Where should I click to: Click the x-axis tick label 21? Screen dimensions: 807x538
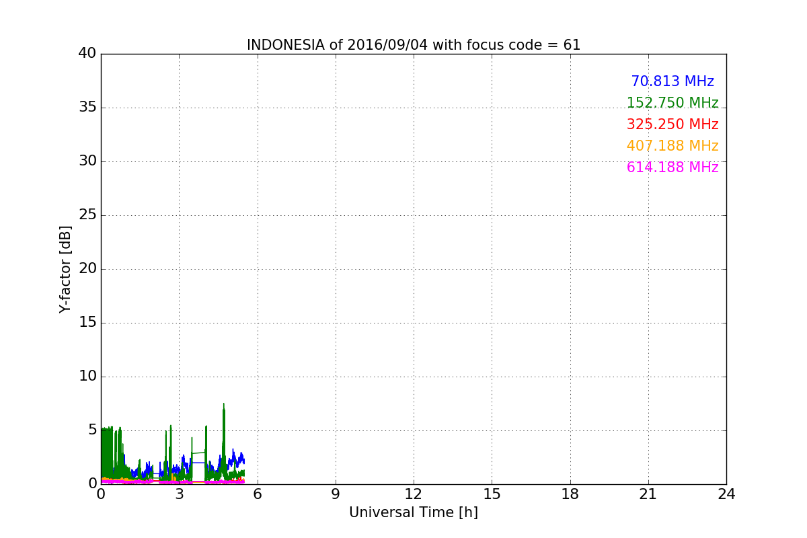[x=648, y=494]
